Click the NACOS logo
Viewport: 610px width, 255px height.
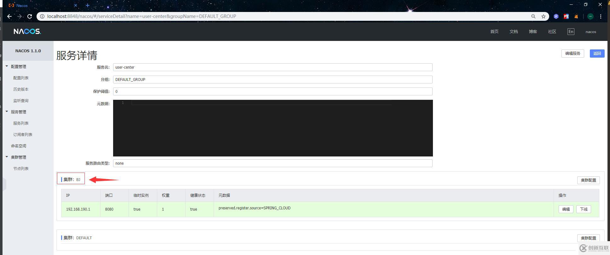pyautogui.click(x=27, y=31)
